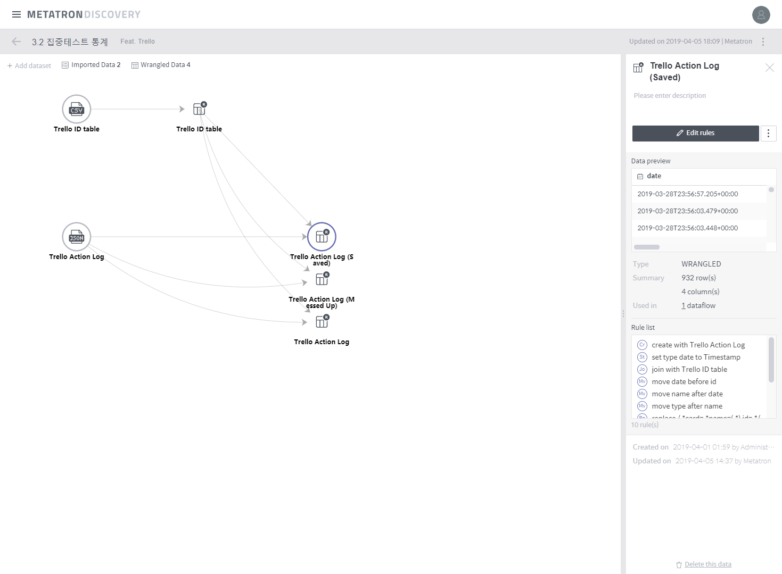Click the 'Feat. Trello' description text

[x=137, y=41]
